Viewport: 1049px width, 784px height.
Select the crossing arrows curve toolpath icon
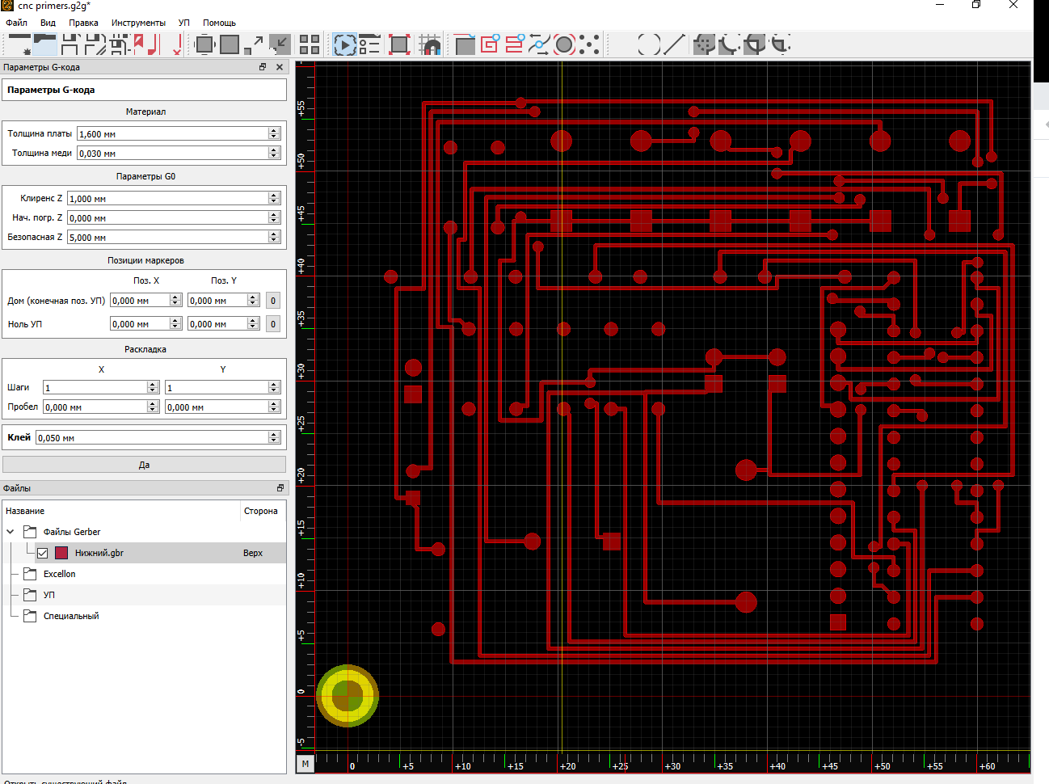tap(539, 44)
